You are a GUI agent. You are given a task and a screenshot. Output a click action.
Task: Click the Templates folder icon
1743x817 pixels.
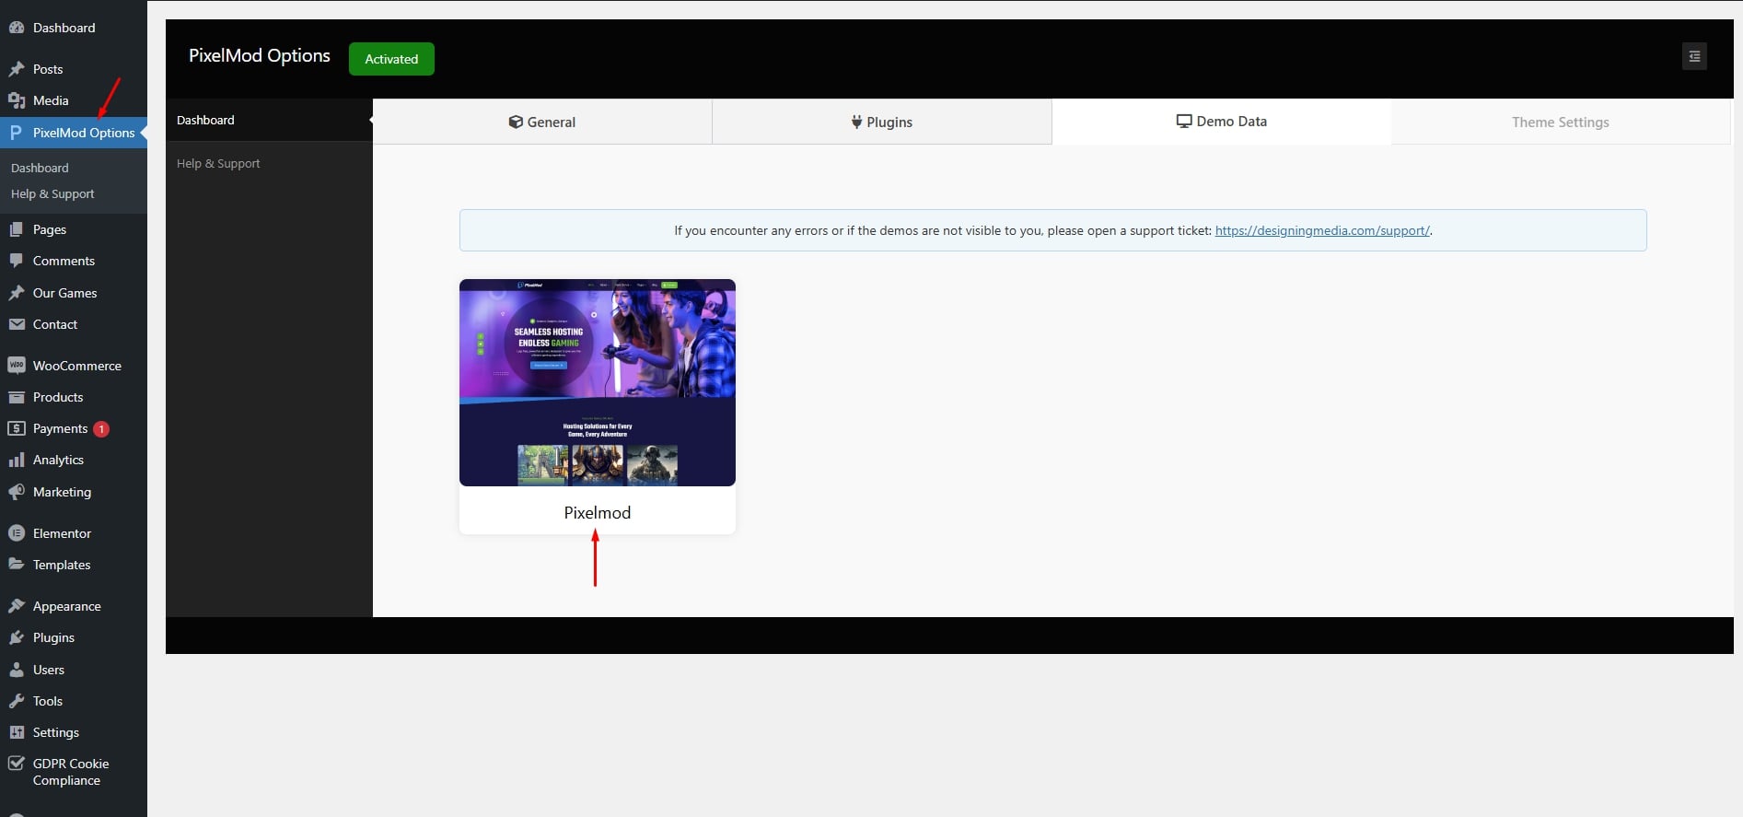[x=17, y=565]
